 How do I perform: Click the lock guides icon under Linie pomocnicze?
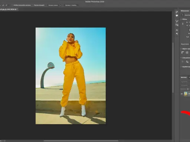[187, 62]
